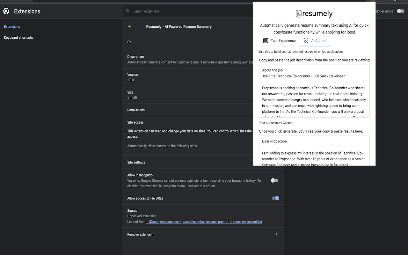
Task: Select the document icon beside Your Experience
Action: point(265,40)
